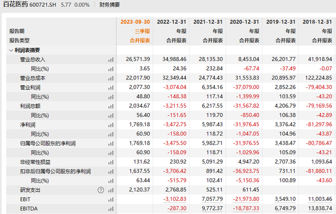Click the 研发支出 row label

click(x=30, y=190)
